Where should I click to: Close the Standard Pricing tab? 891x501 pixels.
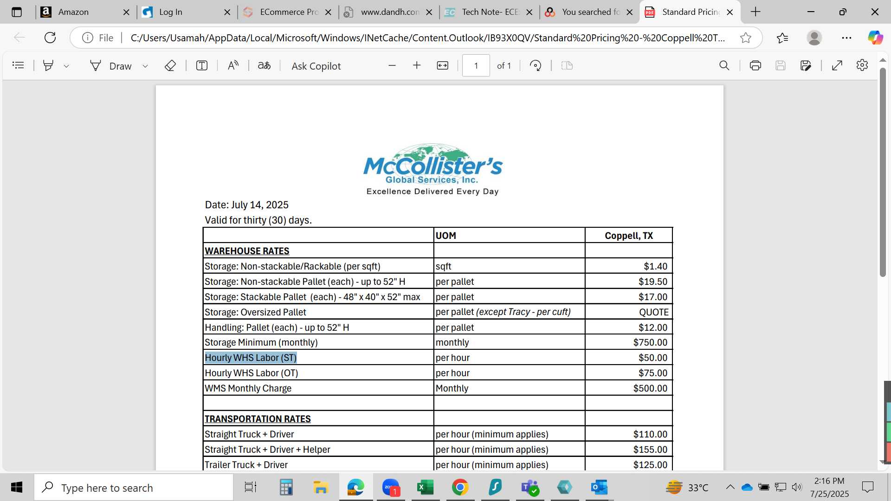[730, 13]
